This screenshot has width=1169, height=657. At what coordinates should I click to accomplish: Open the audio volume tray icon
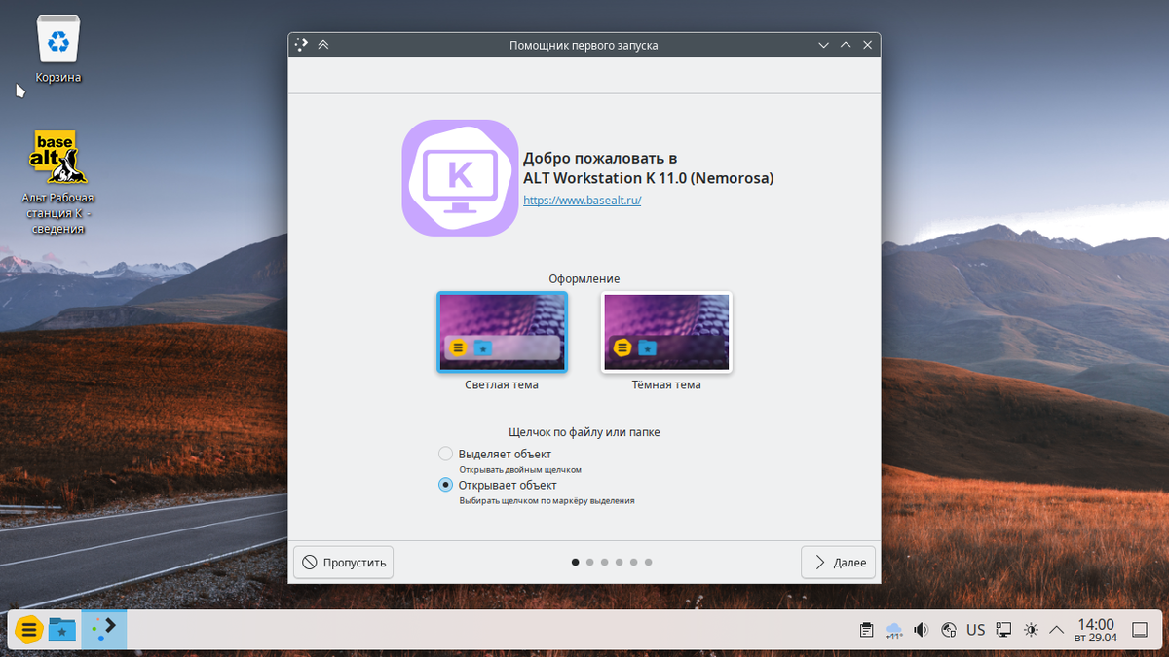coord(921,630)
